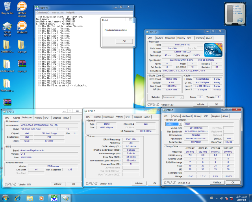Click the MICRO-STAR INTERNATIONAL manufacturer field
This screenshot has width=252, height=202.
tap(49, 125)
